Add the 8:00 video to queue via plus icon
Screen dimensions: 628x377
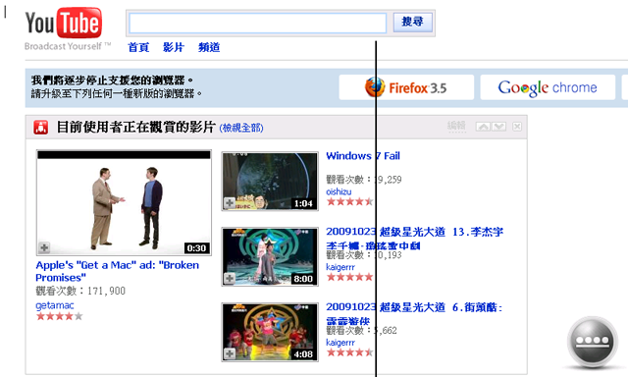point(230,278)
